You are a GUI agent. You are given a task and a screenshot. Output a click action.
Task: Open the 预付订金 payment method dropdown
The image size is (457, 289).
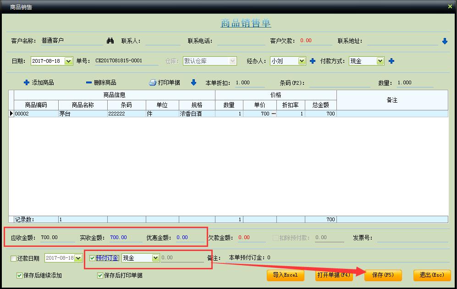pyautogui.click(x=156, y=258)
